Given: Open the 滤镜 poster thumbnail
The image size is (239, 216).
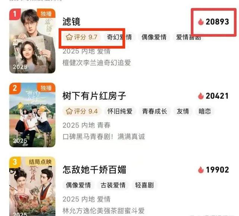Looking at the screenshot, I should (32, 41).
